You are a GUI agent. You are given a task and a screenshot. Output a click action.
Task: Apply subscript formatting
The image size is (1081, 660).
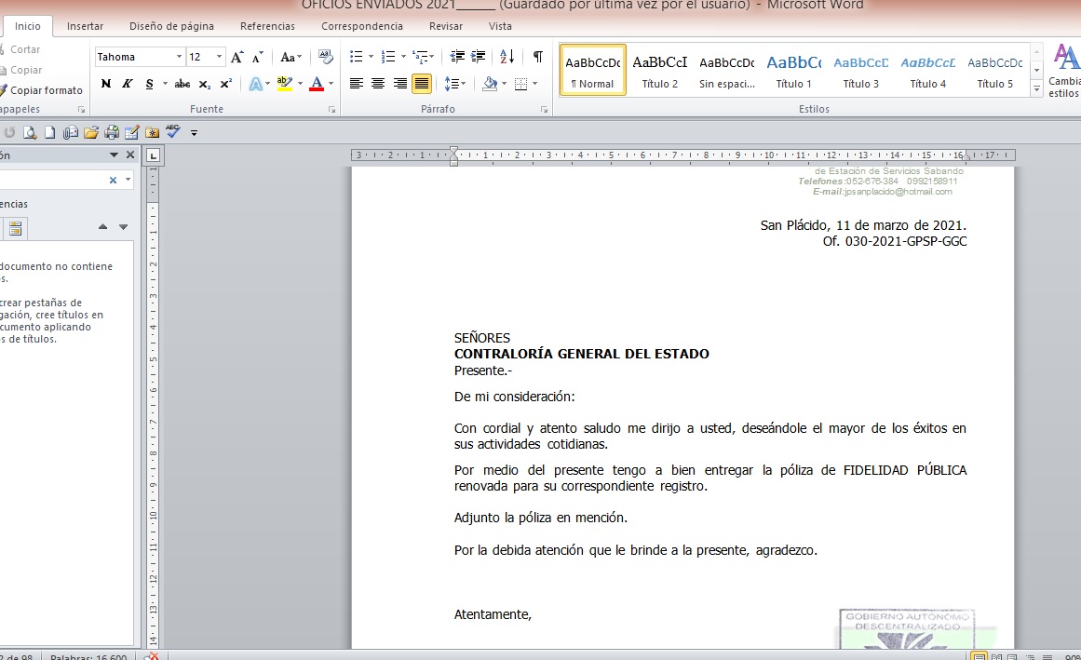click(205, 84)
